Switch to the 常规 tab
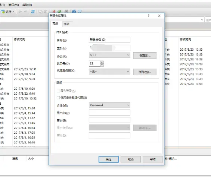The height and width of the screenshot is (177, 211). (x=55, y=23)
